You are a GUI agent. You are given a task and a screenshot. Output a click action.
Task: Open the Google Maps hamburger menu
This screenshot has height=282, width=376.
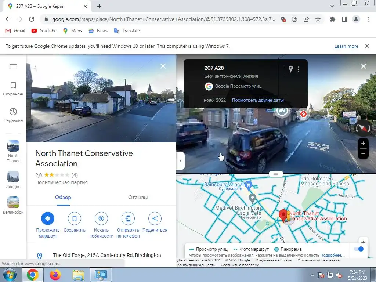pos(13,66)
